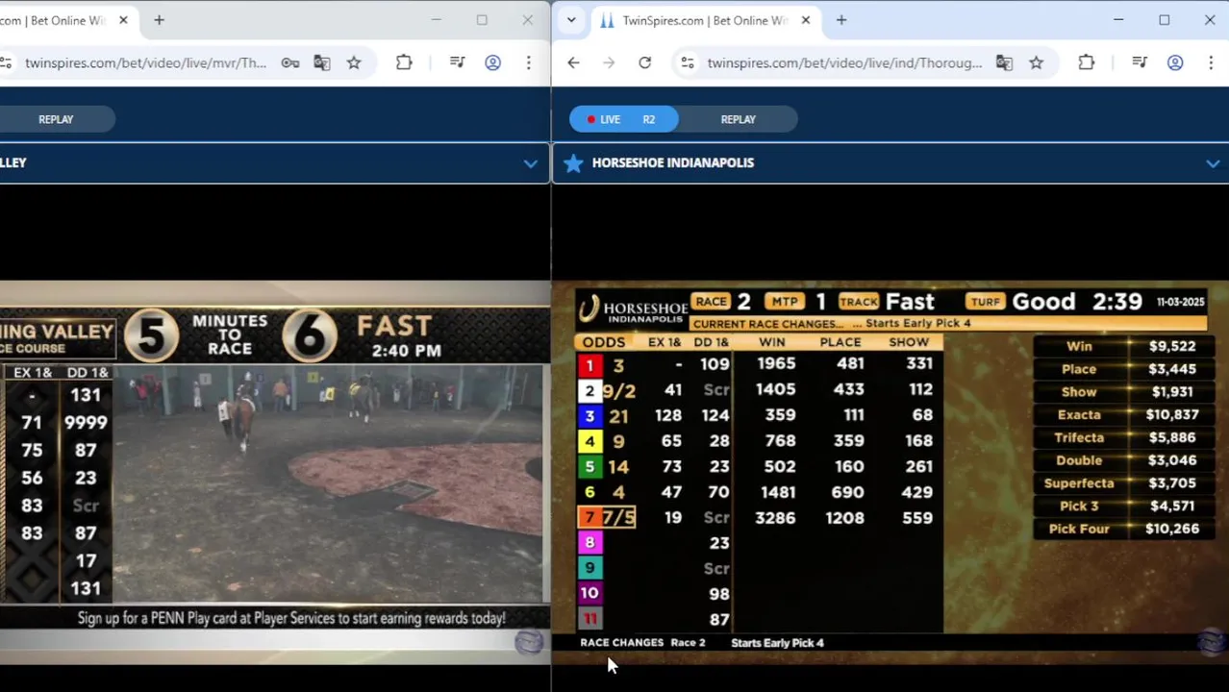This screenshot has width=1229, height=692.
Task: Expand the track dropdown in left window
Action: click(530, 163)
